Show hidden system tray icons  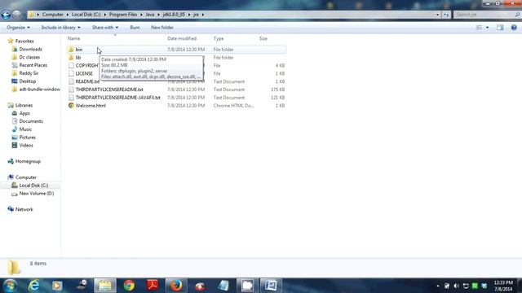(x=437, y=286)
